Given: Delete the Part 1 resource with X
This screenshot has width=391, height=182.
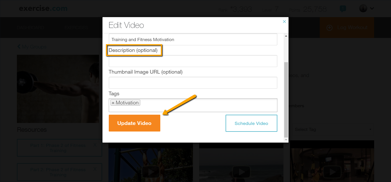Looking at the screenshot, I should (95, 145).
